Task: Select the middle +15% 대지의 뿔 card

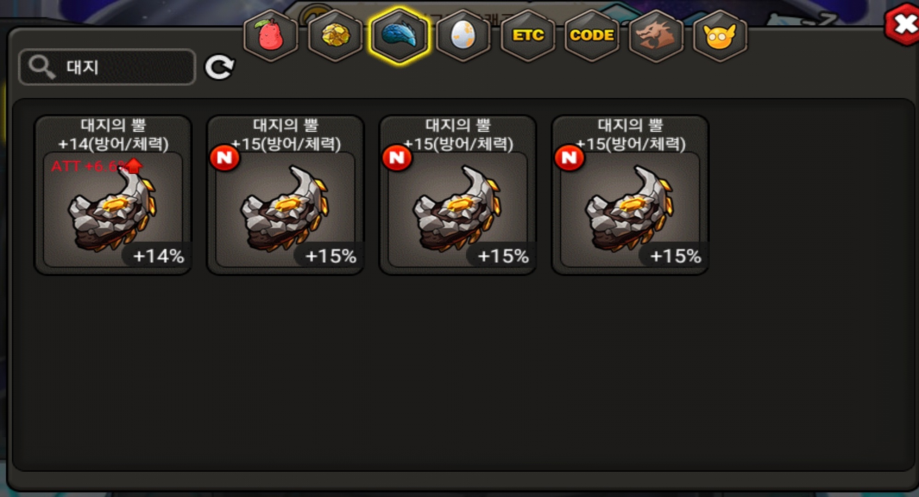Action: coord(458,195)
